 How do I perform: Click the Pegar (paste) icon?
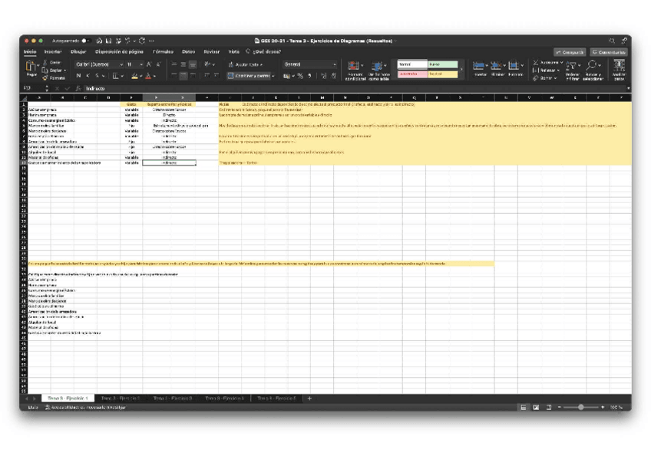[x=31, y=67]
